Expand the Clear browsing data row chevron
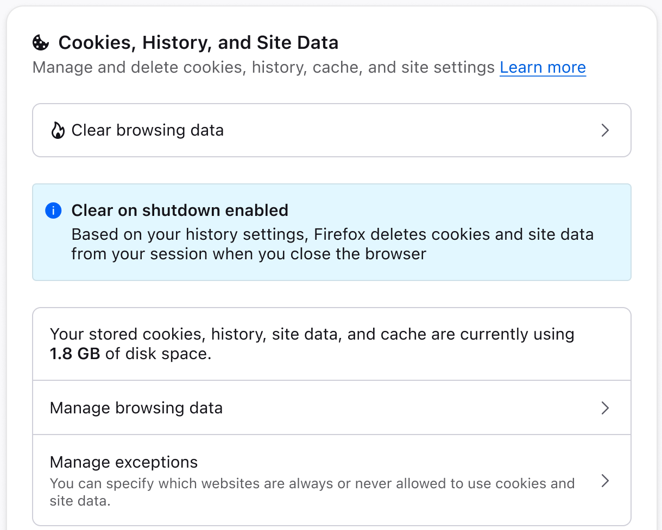662x530 pixels. click(606, 131)
